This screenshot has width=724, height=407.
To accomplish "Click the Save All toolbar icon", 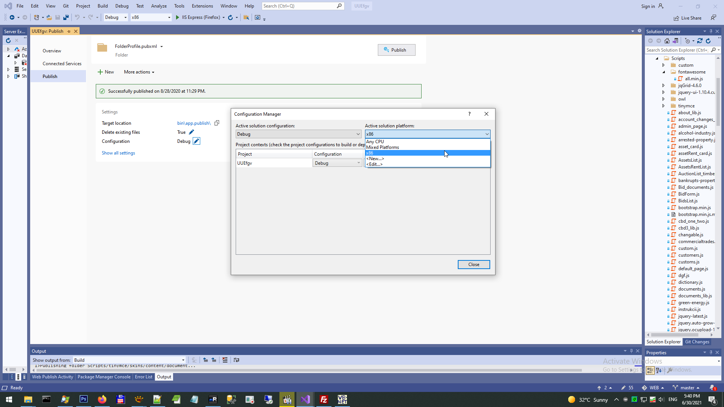I will (66, 17).
